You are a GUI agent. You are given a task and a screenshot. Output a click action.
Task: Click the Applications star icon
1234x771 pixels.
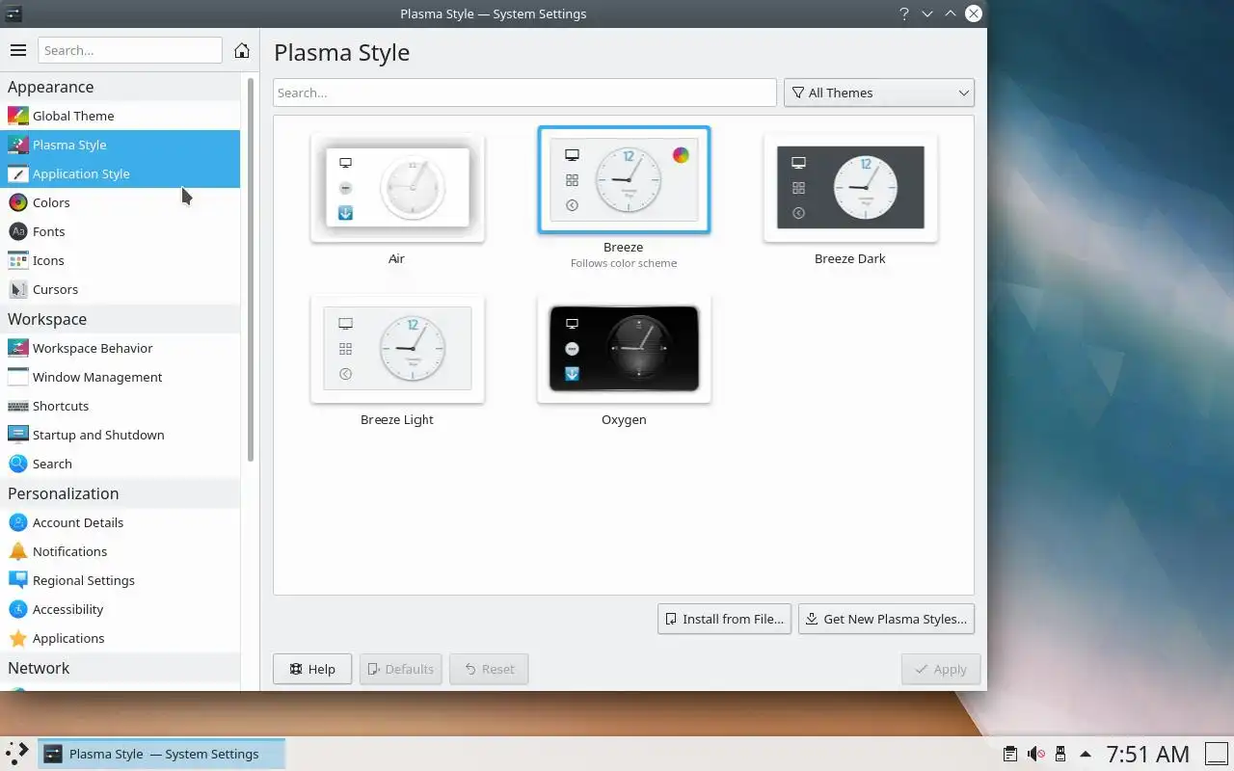coord(17,638)
